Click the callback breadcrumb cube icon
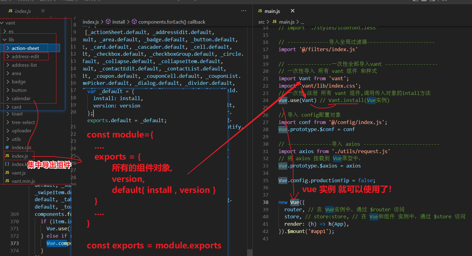 [x=134, y=22]
